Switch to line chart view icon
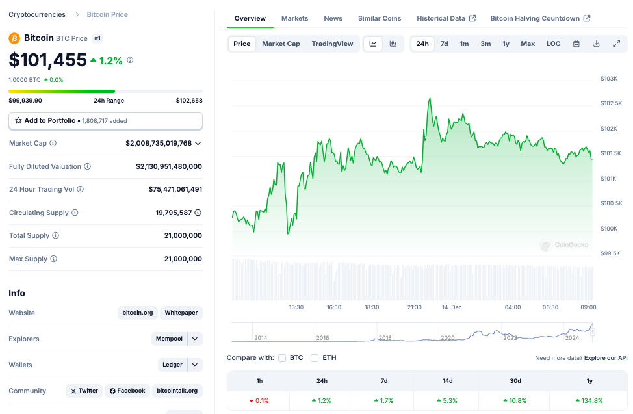The height and width of the screenshot is (414, 633). [x=373, y=44]
